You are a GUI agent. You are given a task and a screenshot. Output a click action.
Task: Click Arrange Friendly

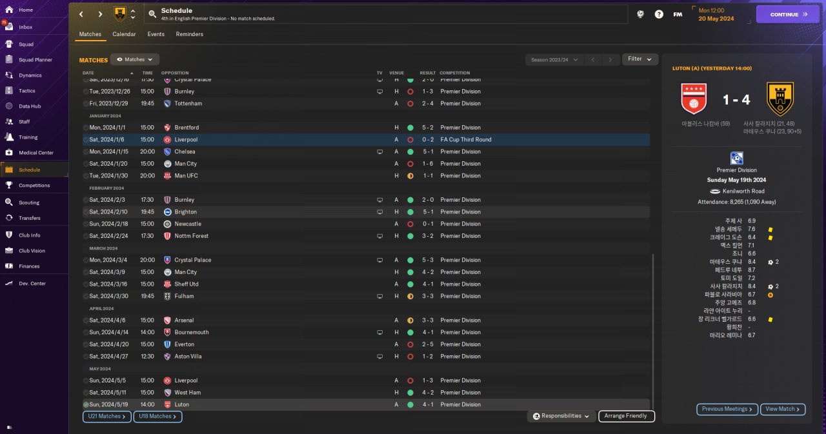pyautogui.click(x=627, y=416)
